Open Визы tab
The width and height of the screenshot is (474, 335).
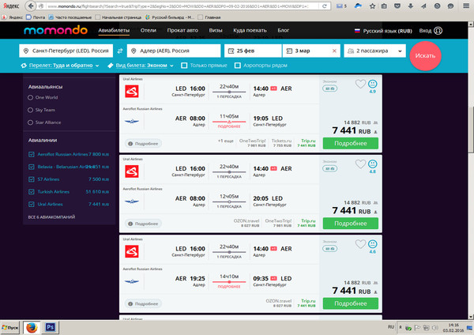pyautogui.click(x=216, y=31)
